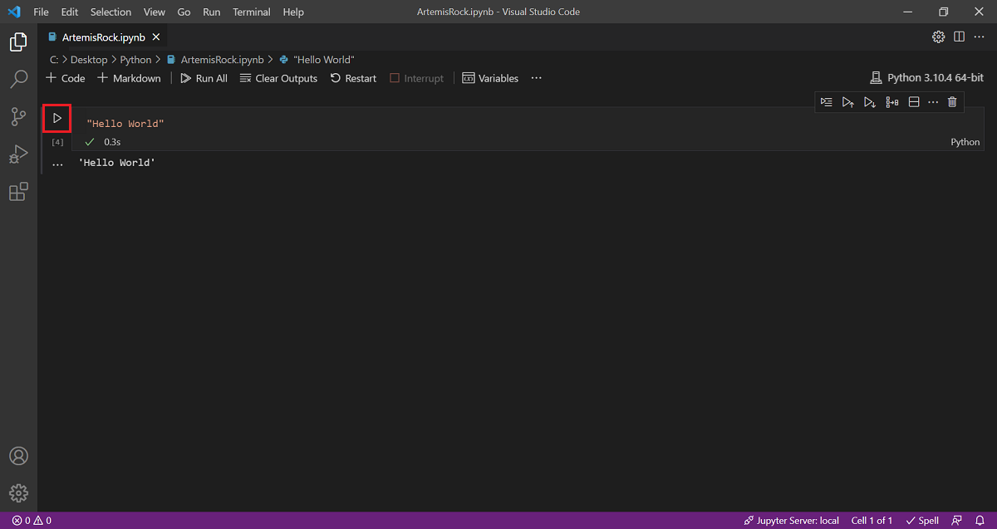Execute cells above this cell
Screen dimensions: 997x529
(x=847, y=102)
